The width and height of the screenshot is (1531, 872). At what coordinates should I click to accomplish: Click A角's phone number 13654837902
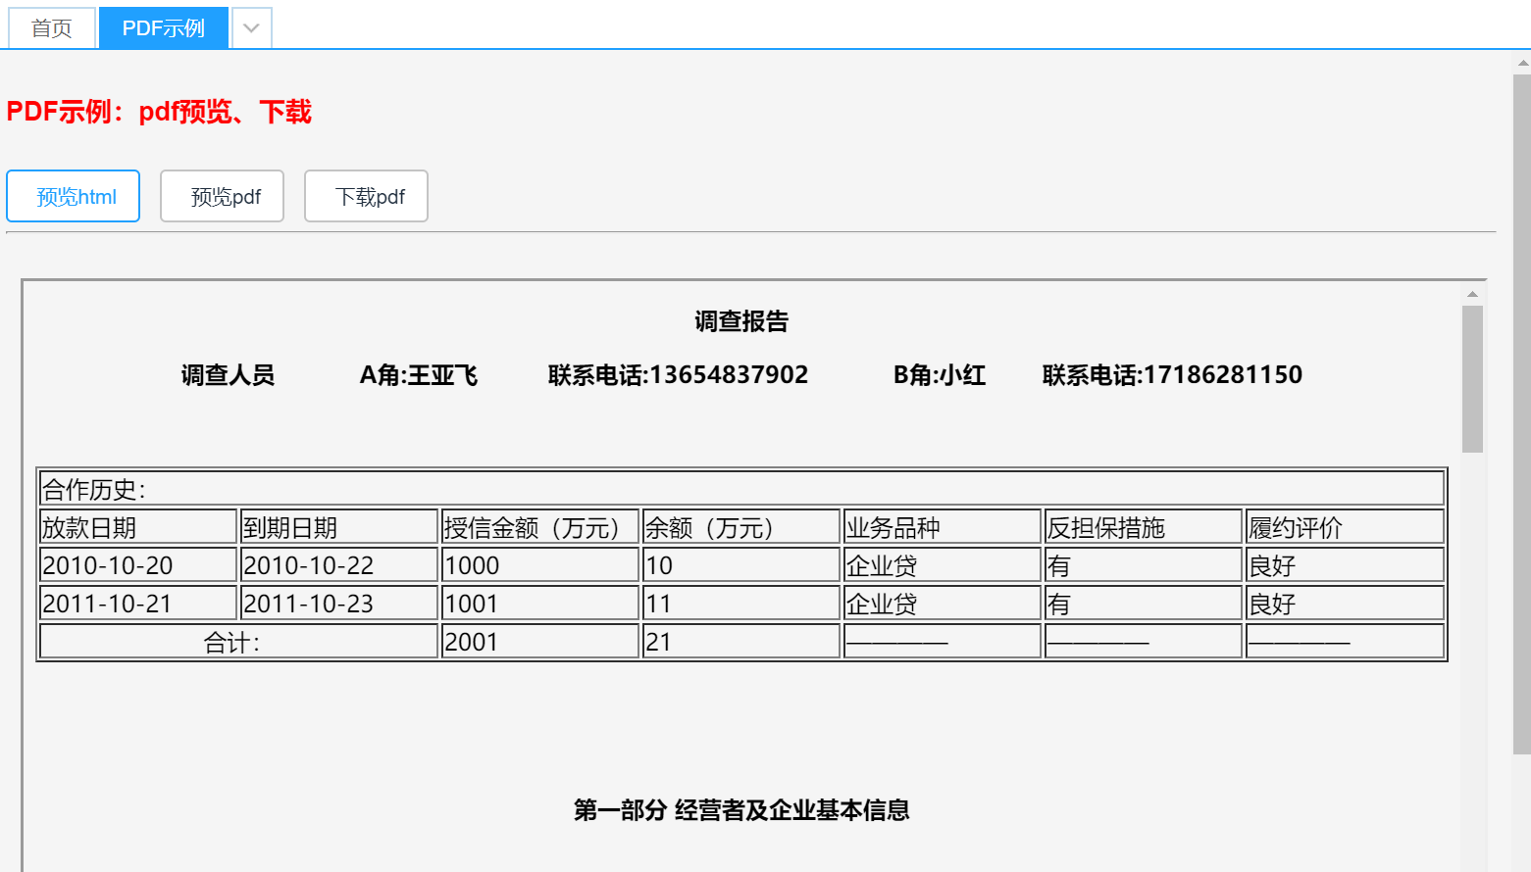[678, 375]
